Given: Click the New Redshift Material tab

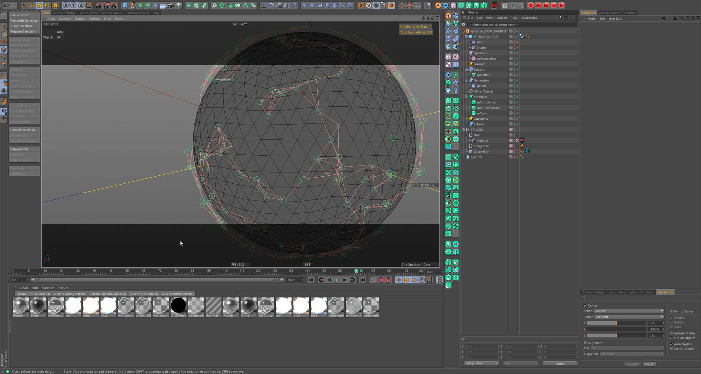Looking at the screenshot, I should (178, 293).
